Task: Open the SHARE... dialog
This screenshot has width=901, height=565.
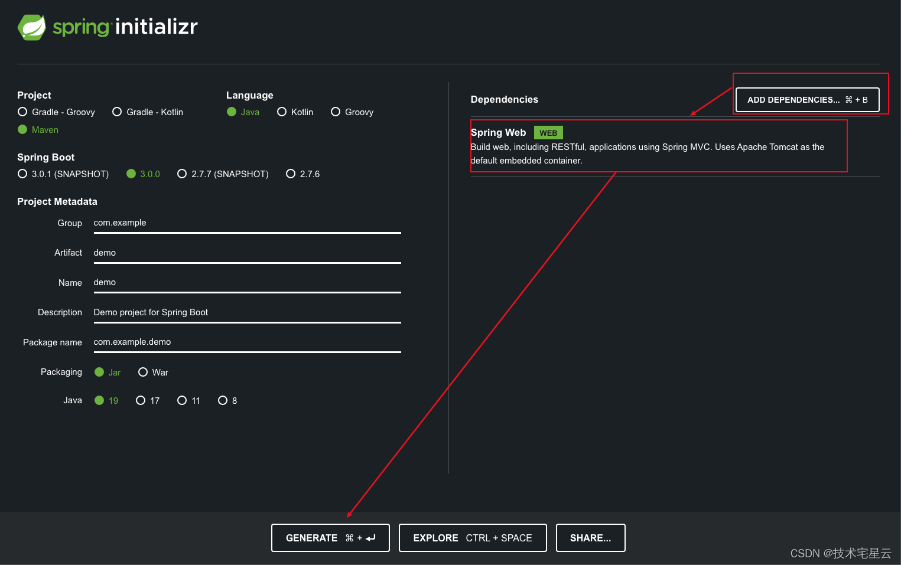Action: (x=590, y=538)
